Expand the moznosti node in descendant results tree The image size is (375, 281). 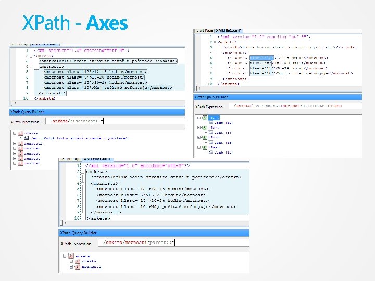(15, 144)
